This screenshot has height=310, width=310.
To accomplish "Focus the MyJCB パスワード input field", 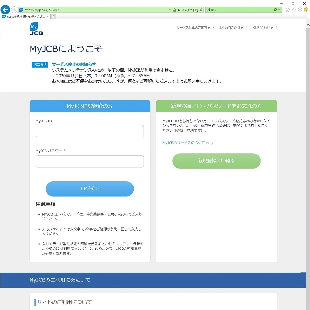I will point(90,161).
